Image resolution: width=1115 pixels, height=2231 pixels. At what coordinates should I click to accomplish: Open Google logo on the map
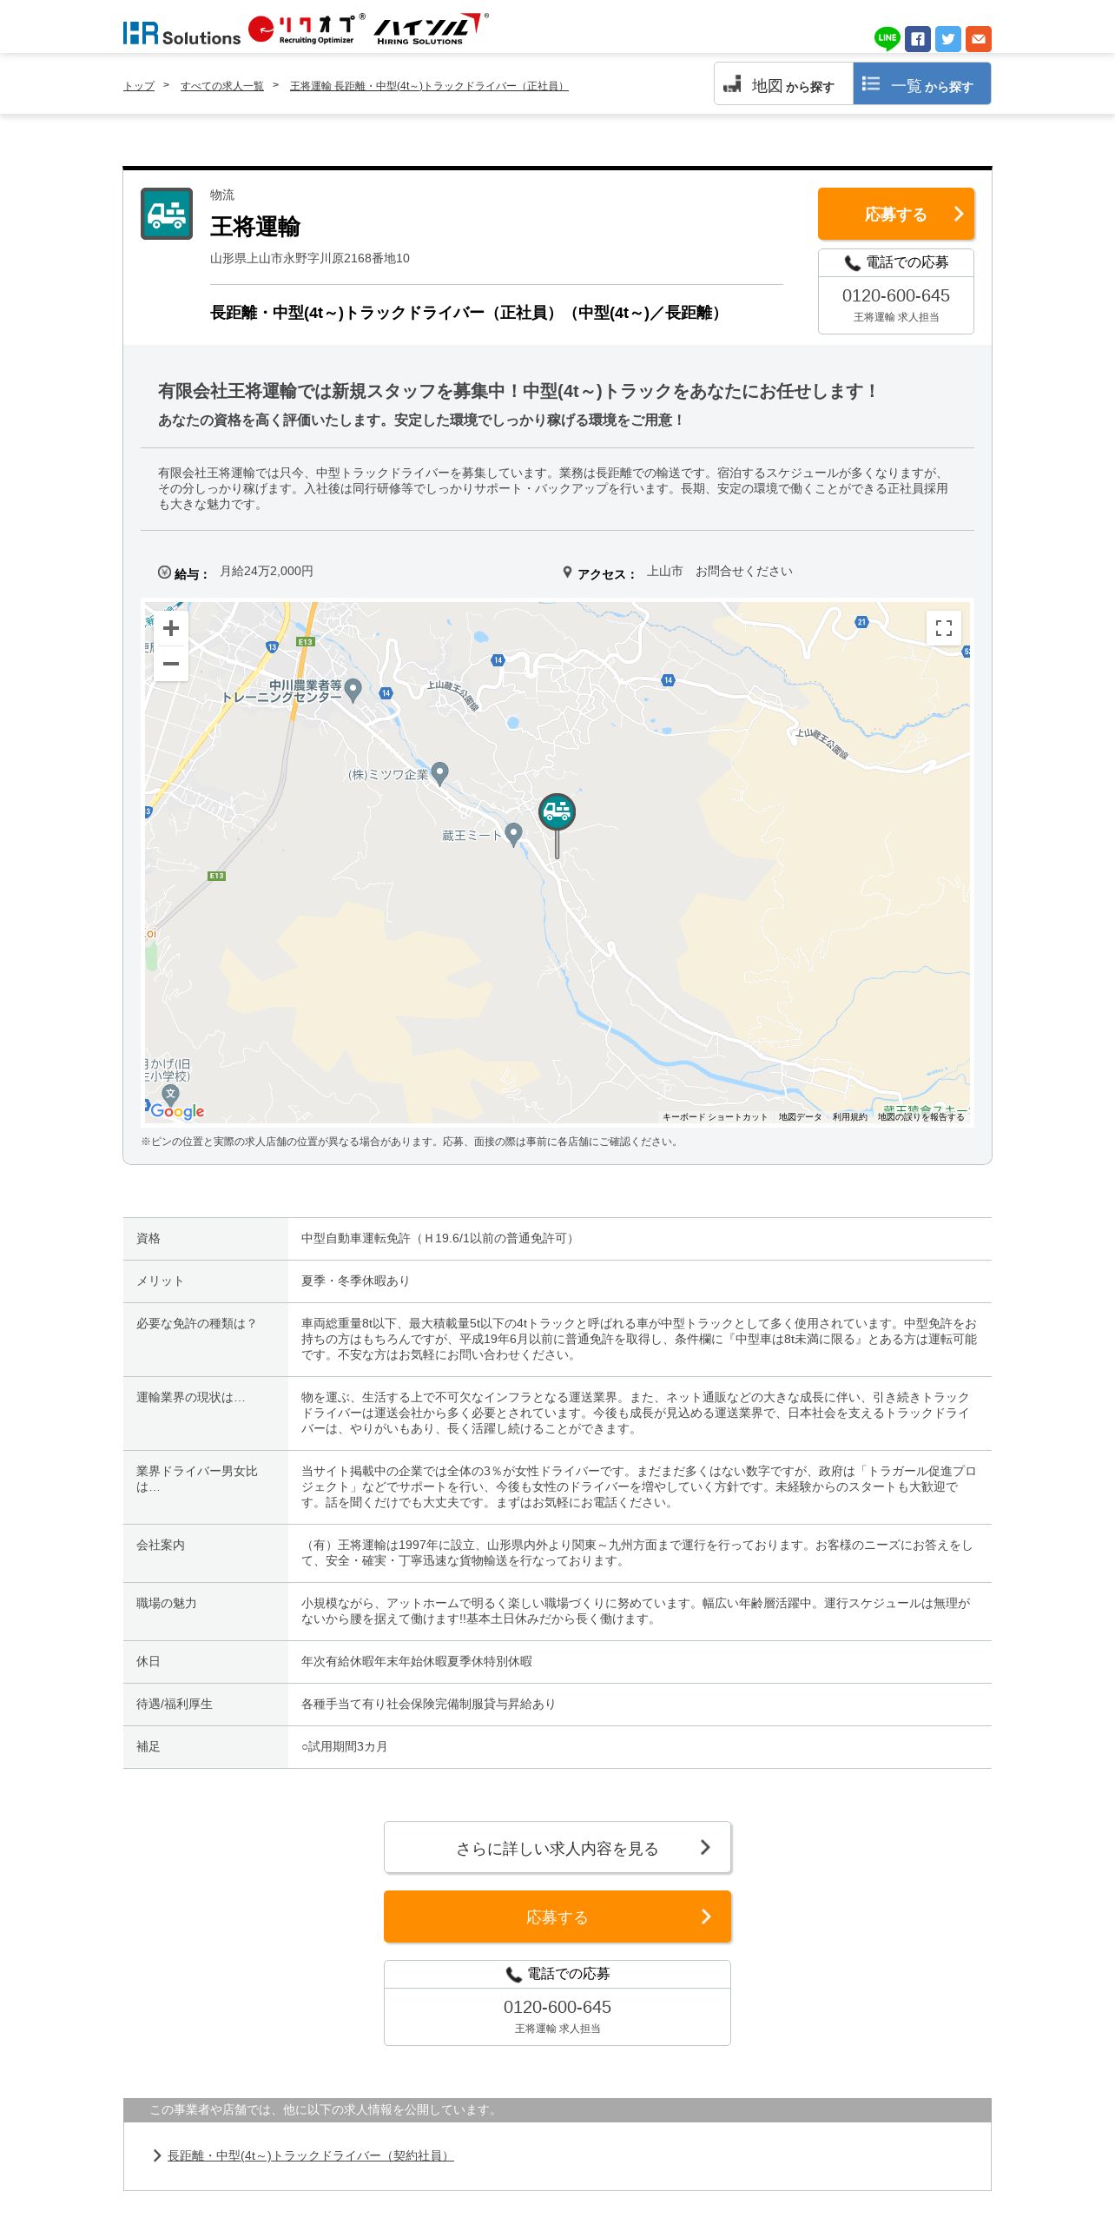(x=177, y=1111)
